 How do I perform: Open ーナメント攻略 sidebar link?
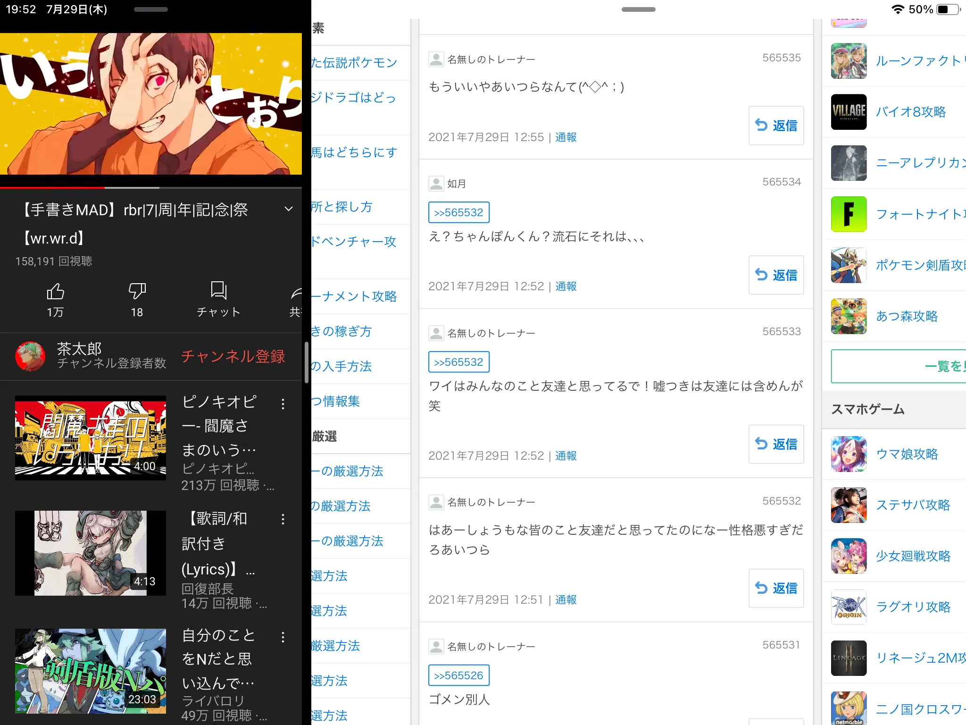pyautogui.click(x=354, y=296)
